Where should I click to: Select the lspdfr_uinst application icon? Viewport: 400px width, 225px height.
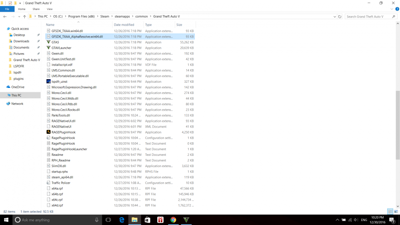pos(48,82)
